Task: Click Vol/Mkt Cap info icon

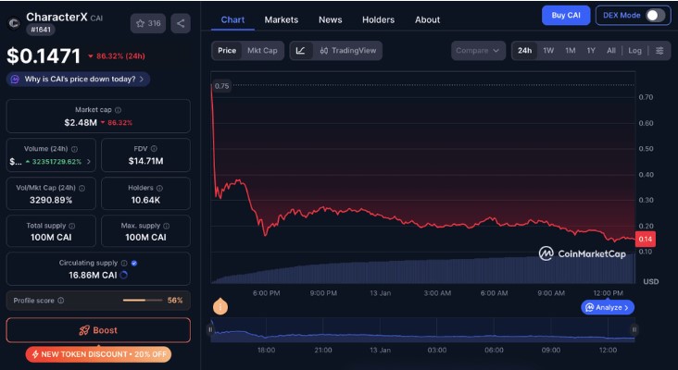Action: pyautogui.click(x=82, y=189)
